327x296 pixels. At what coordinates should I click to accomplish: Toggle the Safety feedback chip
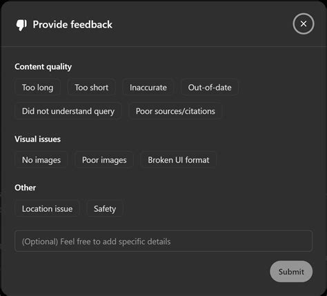[x=105, y=208]
